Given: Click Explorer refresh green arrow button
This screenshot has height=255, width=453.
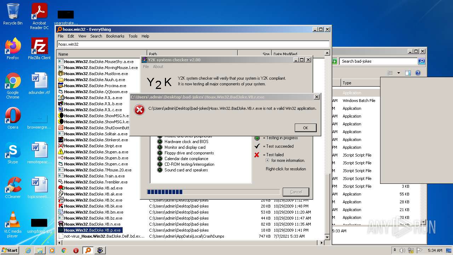Looking at the screenshot, I should (x=334, y=61).
